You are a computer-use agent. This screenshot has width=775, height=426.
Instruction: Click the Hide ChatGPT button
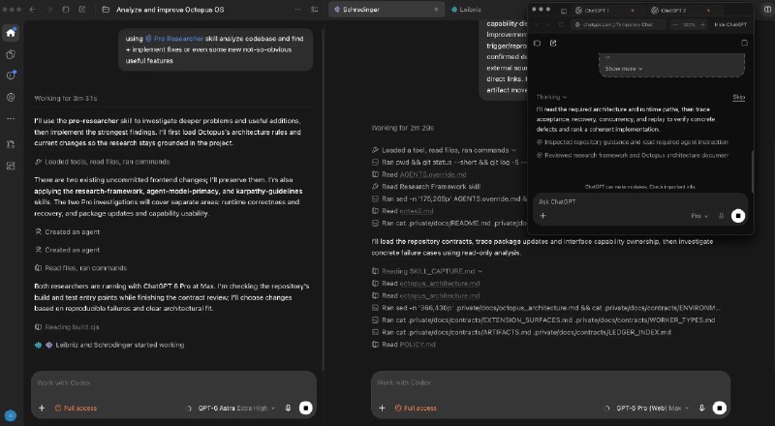click(x=730, y=24)
